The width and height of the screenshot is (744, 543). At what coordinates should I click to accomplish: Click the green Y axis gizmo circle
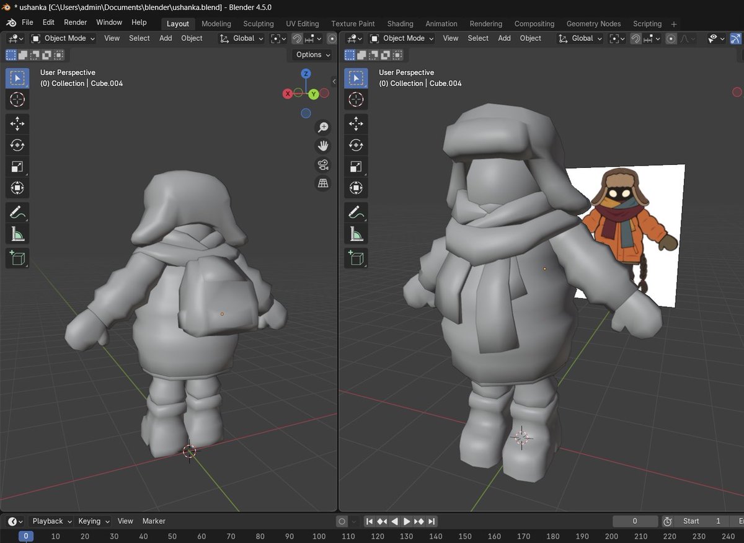point(314,94)
